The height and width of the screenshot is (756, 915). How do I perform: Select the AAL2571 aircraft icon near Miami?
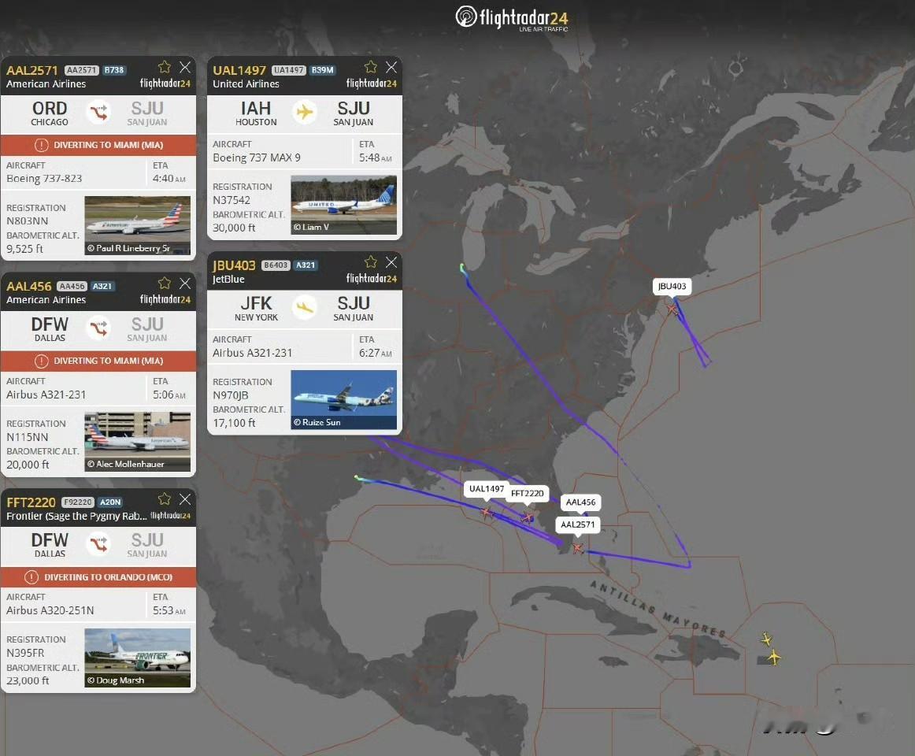pos(578,547)
